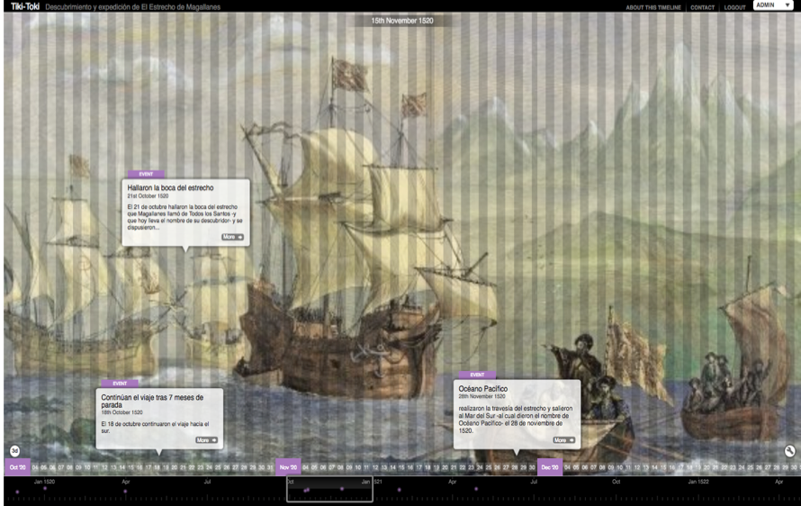Click the scrubber view window on mini timeline
Viewport: 801px width, 506px height.
[x=329, y=489]
